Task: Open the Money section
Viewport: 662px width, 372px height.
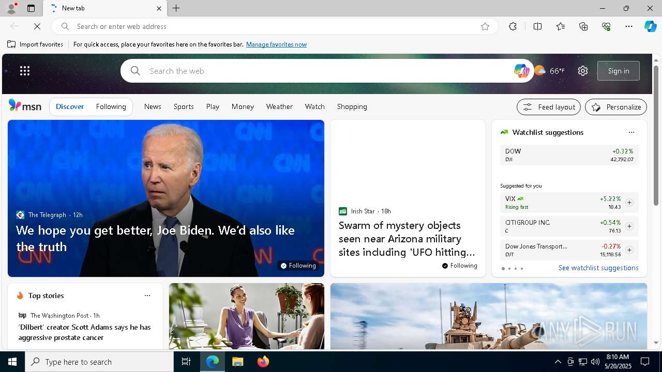Action: pyautogui.click(x=243, y=106)
